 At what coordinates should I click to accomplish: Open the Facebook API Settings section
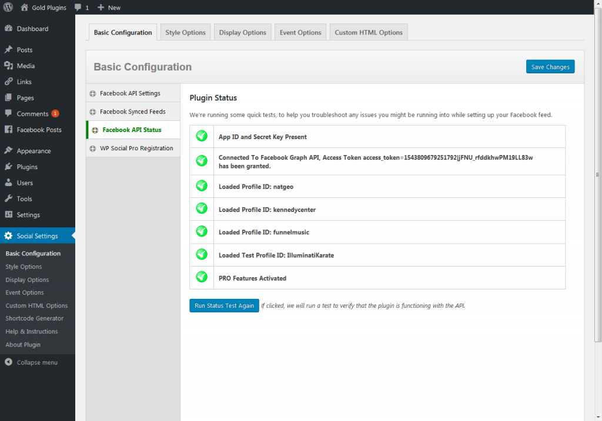[130, 93]
